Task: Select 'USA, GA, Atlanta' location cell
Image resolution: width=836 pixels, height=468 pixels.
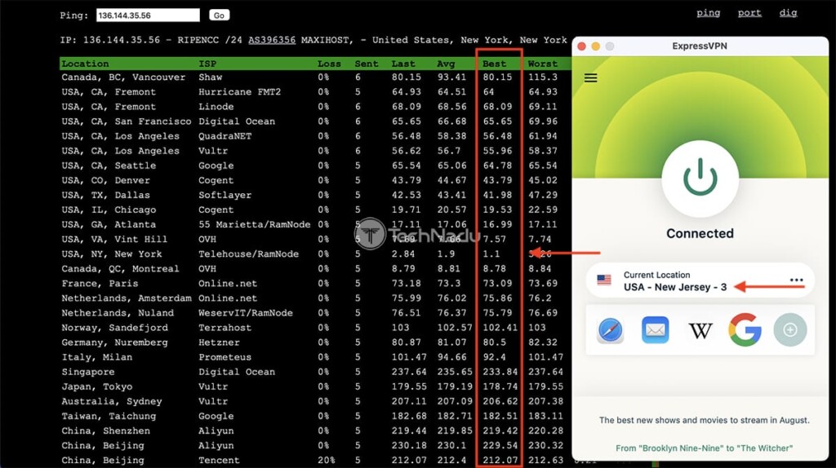Action: [109, 225]
